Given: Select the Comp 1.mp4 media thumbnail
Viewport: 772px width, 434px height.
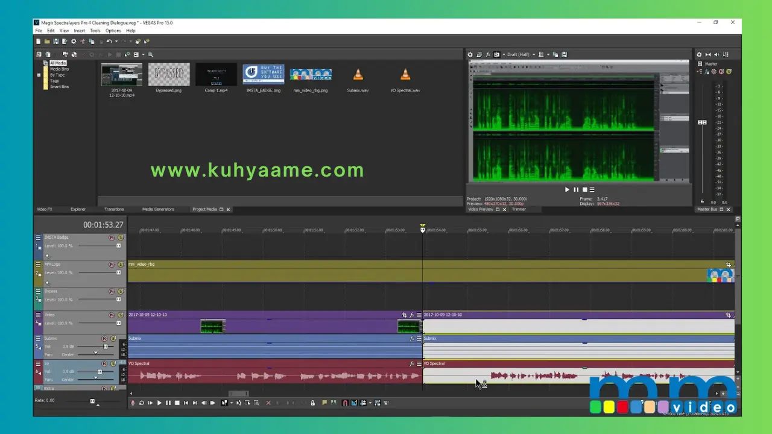Looking at the screenshot, I should pyautogui.click(x=216, y=75).
